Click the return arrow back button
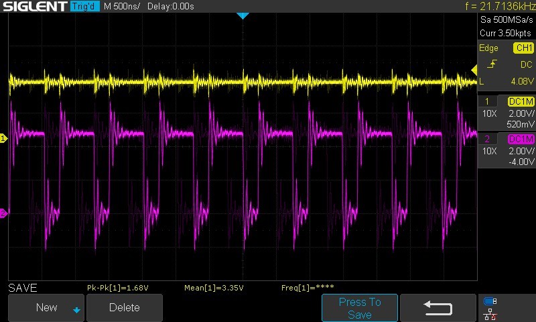Image resolution: width=536 pixels, height=322 pixels. (x=438, y=308)
